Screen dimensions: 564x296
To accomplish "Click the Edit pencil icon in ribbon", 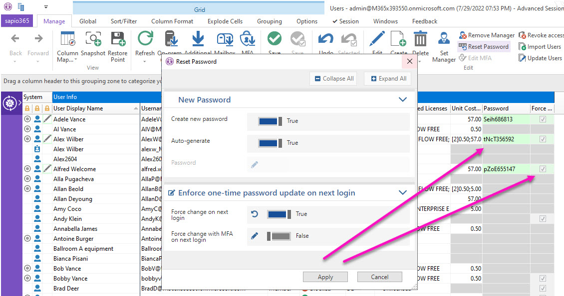I will pos(377,39).
